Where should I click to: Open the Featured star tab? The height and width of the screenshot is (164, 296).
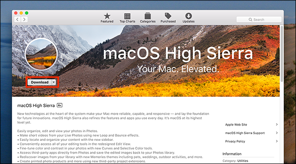pos(107,18)
